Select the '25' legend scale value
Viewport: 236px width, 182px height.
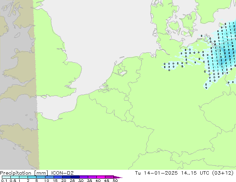coord(72,181)
